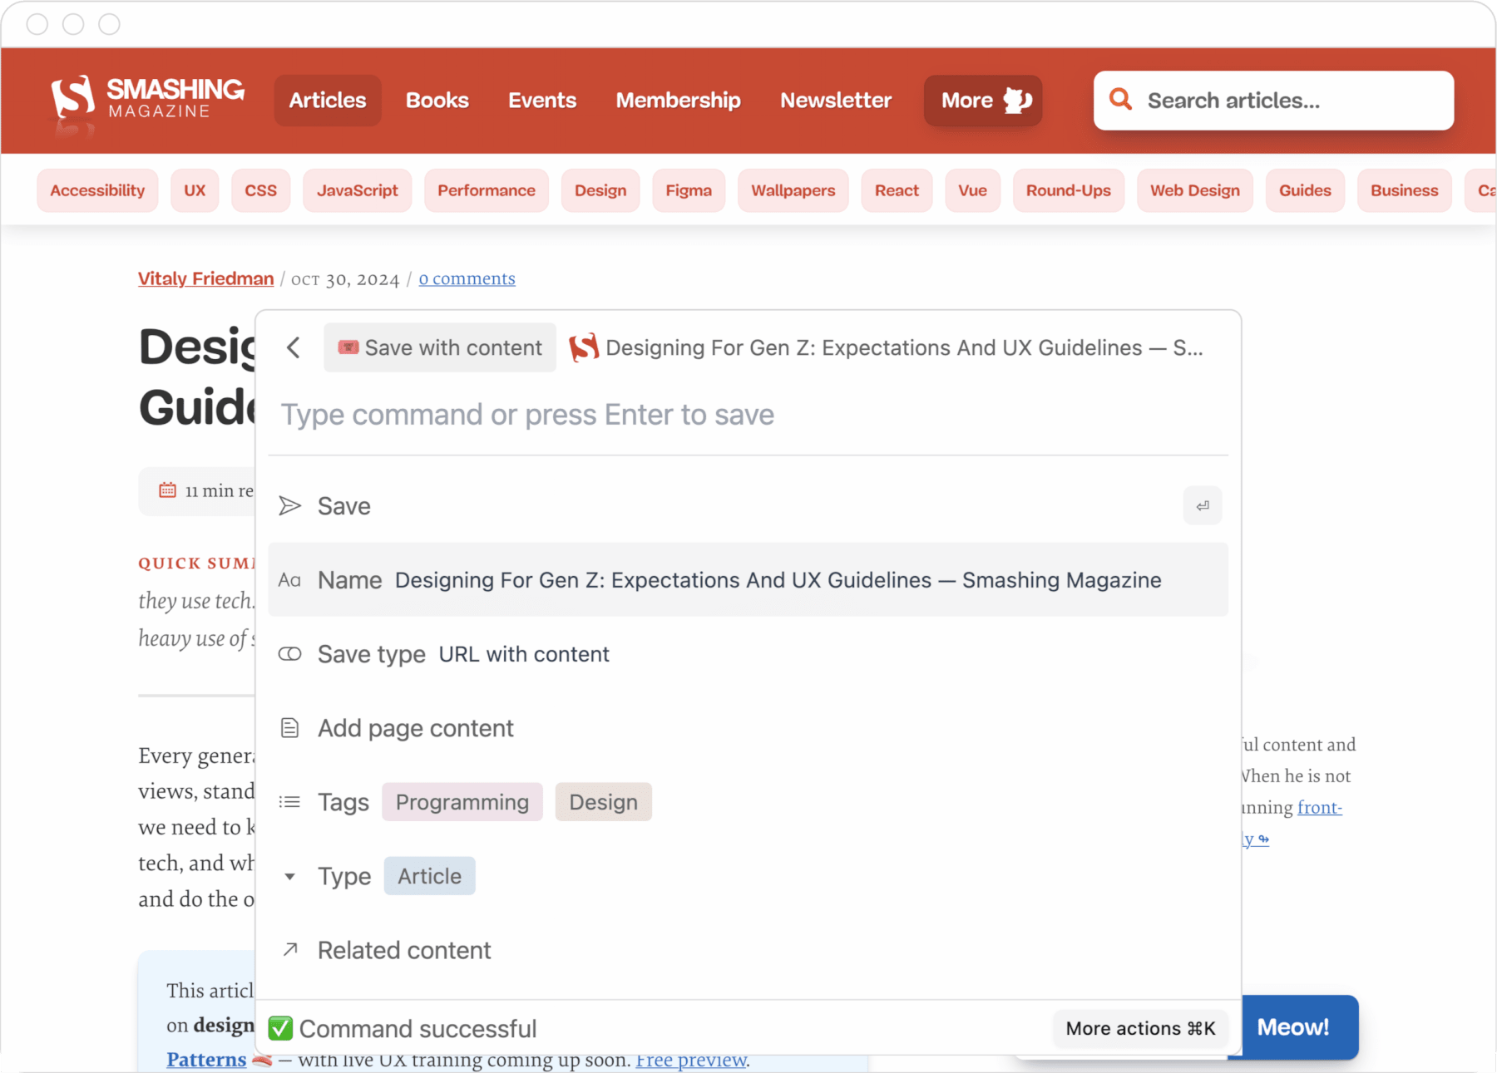Click the Smashing Magazine logo
Image resolution: width=1497 pixels, height=1073 pixels.
tap(148, 100)
